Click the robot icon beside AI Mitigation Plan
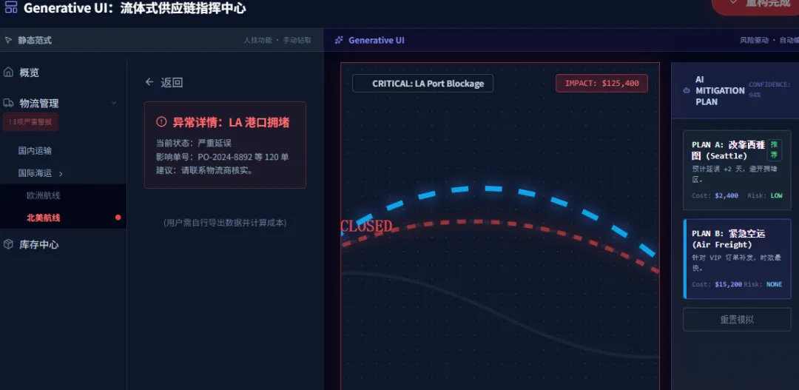Screen dimensions: 799x390 (x=686, y=90)
